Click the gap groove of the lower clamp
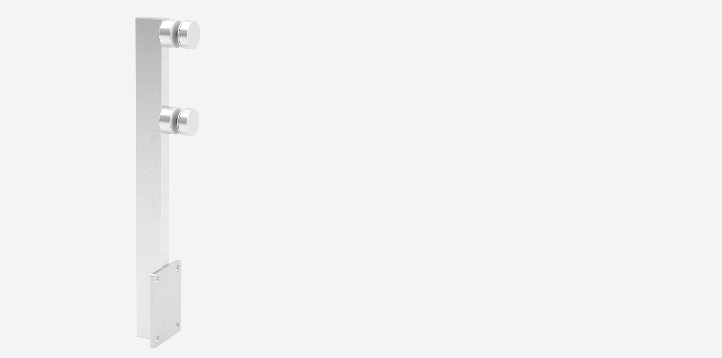The image size is (722, 358). (176, 120)
